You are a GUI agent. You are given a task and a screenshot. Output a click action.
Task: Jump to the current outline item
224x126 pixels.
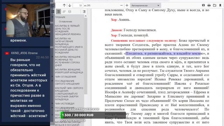pos(84,12)
